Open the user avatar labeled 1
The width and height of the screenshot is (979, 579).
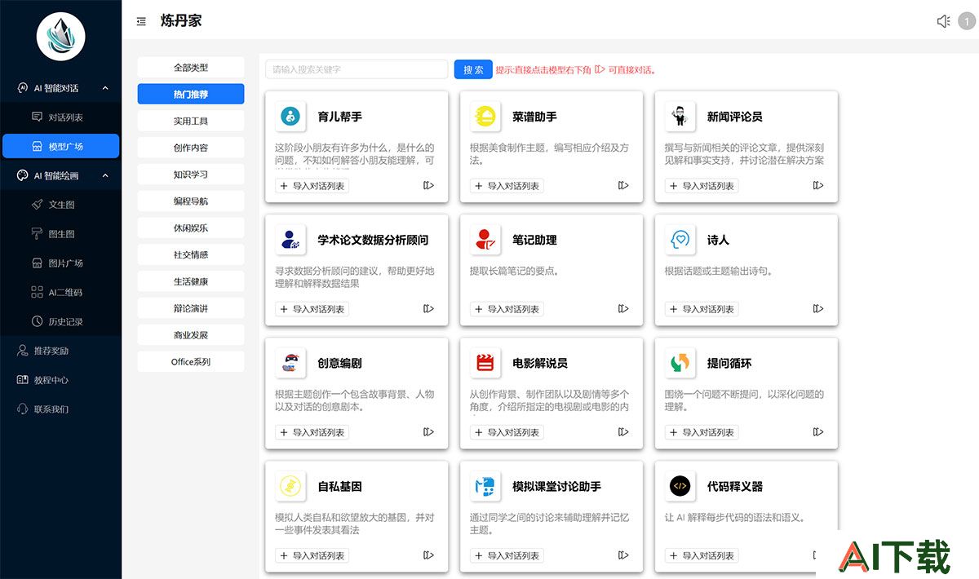(x=966, y=21)
